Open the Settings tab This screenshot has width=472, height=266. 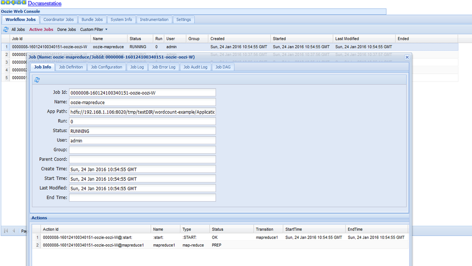184,19
